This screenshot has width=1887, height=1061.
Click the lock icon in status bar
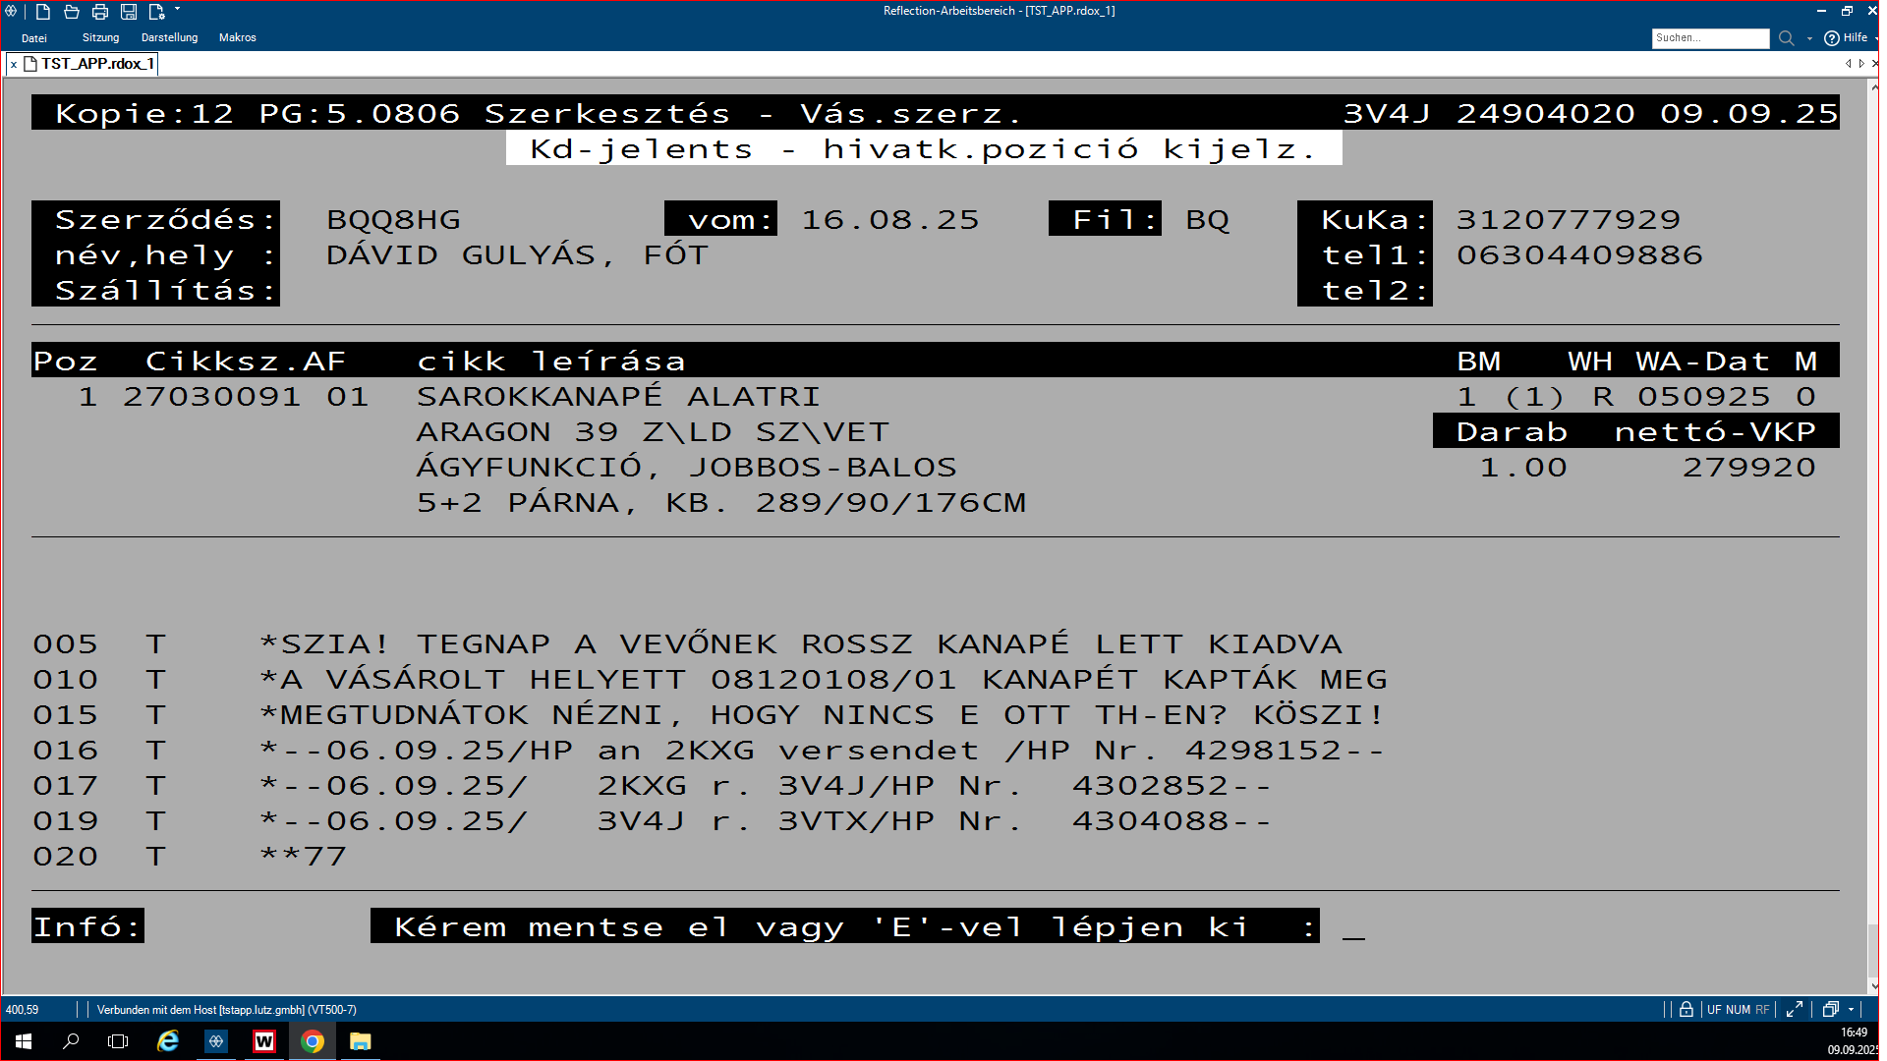(1686, 1009)
